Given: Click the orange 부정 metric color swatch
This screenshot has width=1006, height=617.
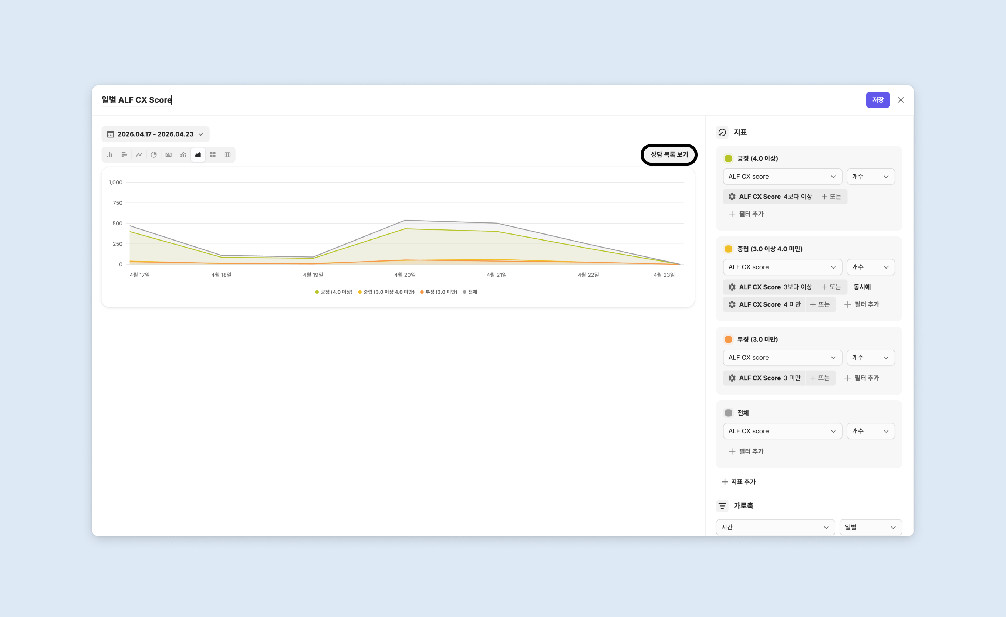Looking at the screenshot, I should (728, 340).
